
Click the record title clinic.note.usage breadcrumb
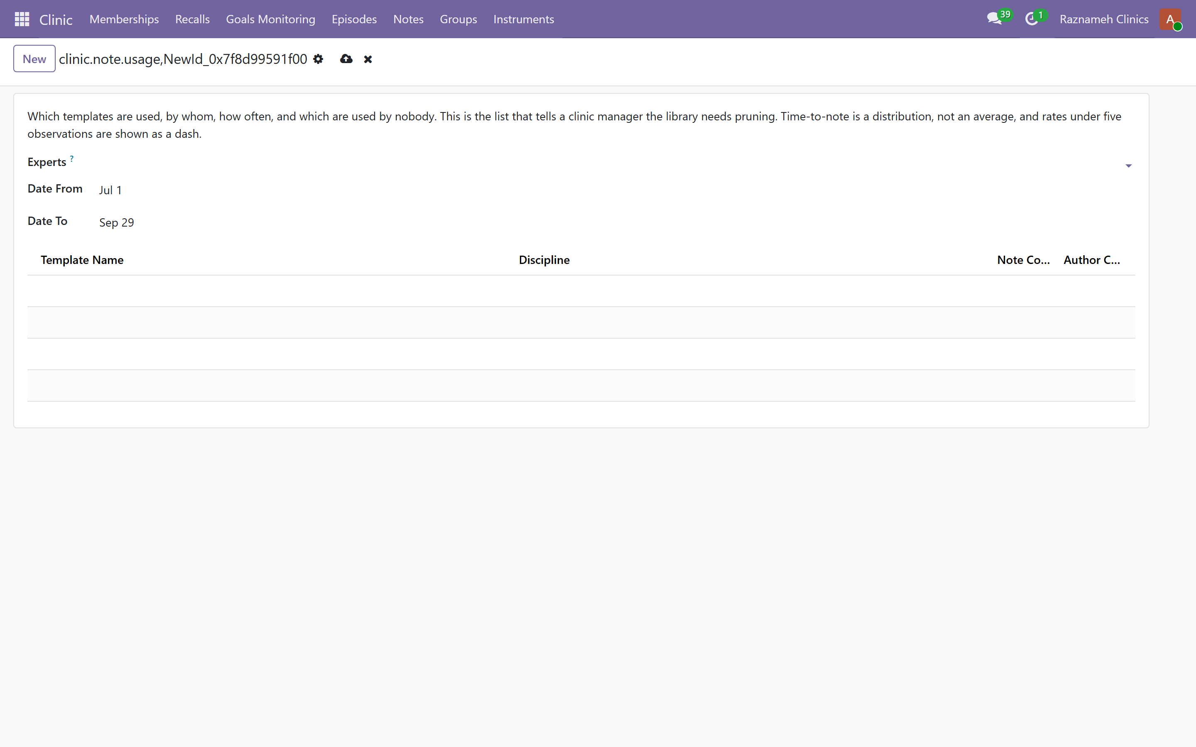pyautogui.click(x=183, y=59)
